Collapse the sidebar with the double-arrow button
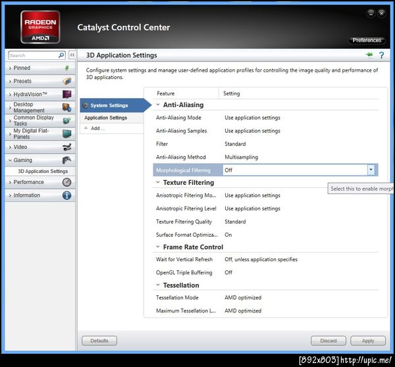The height and width of the screenshot is (367, 395). pyautogui.click(x=72, y=55)
